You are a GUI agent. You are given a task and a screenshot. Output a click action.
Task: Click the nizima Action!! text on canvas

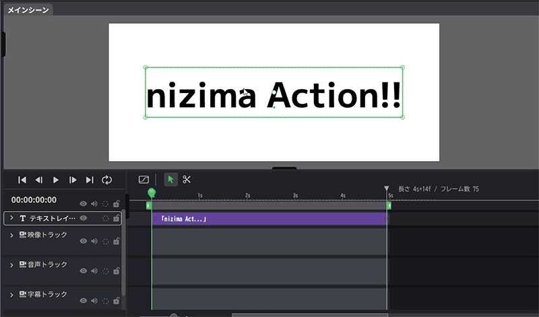point(274,95)
